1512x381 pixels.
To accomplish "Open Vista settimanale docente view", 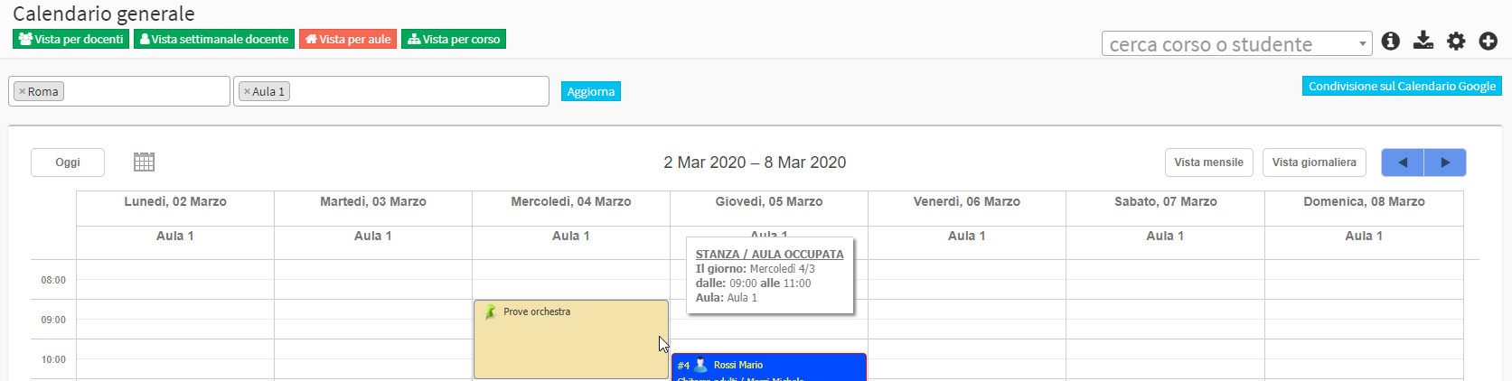I will (214, 39).
